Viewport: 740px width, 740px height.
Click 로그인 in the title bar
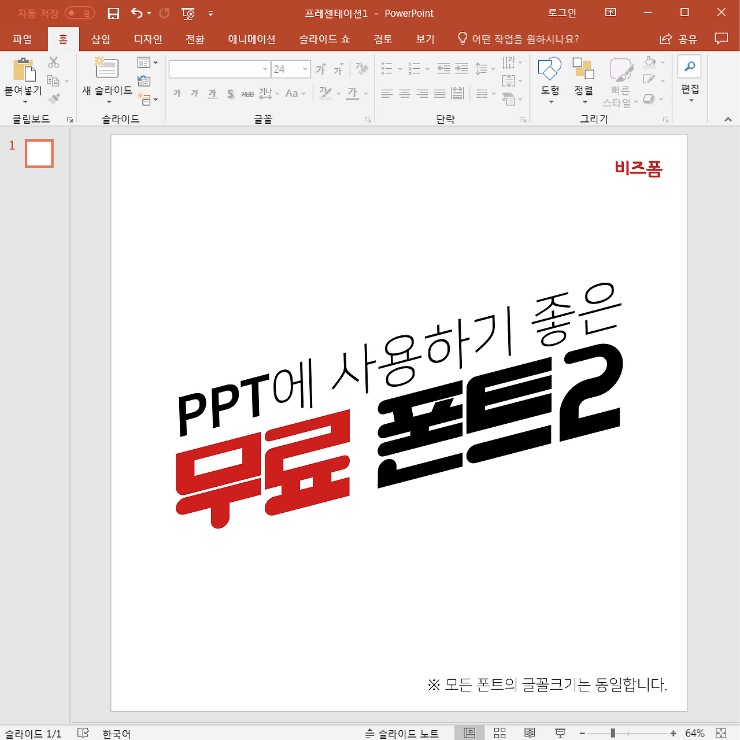[x=561, y=13]
